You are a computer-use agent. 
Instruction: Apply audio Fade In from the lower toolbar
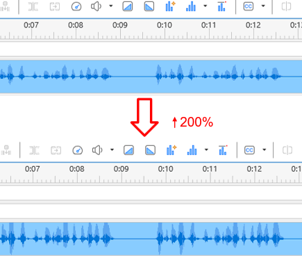pyautogui.click(x=128, y=150)
